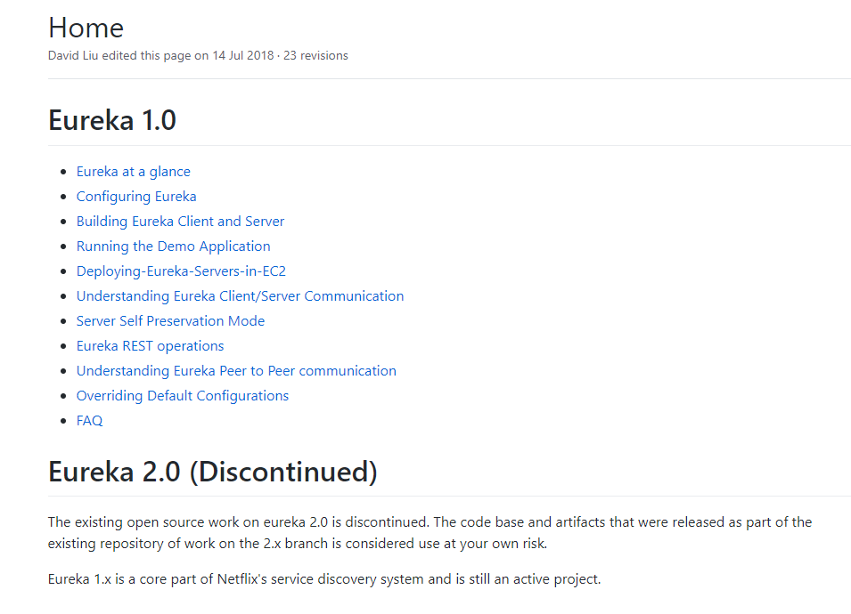
Task: Go to Building Eureka Client and Server
Action: pos(180,222)
